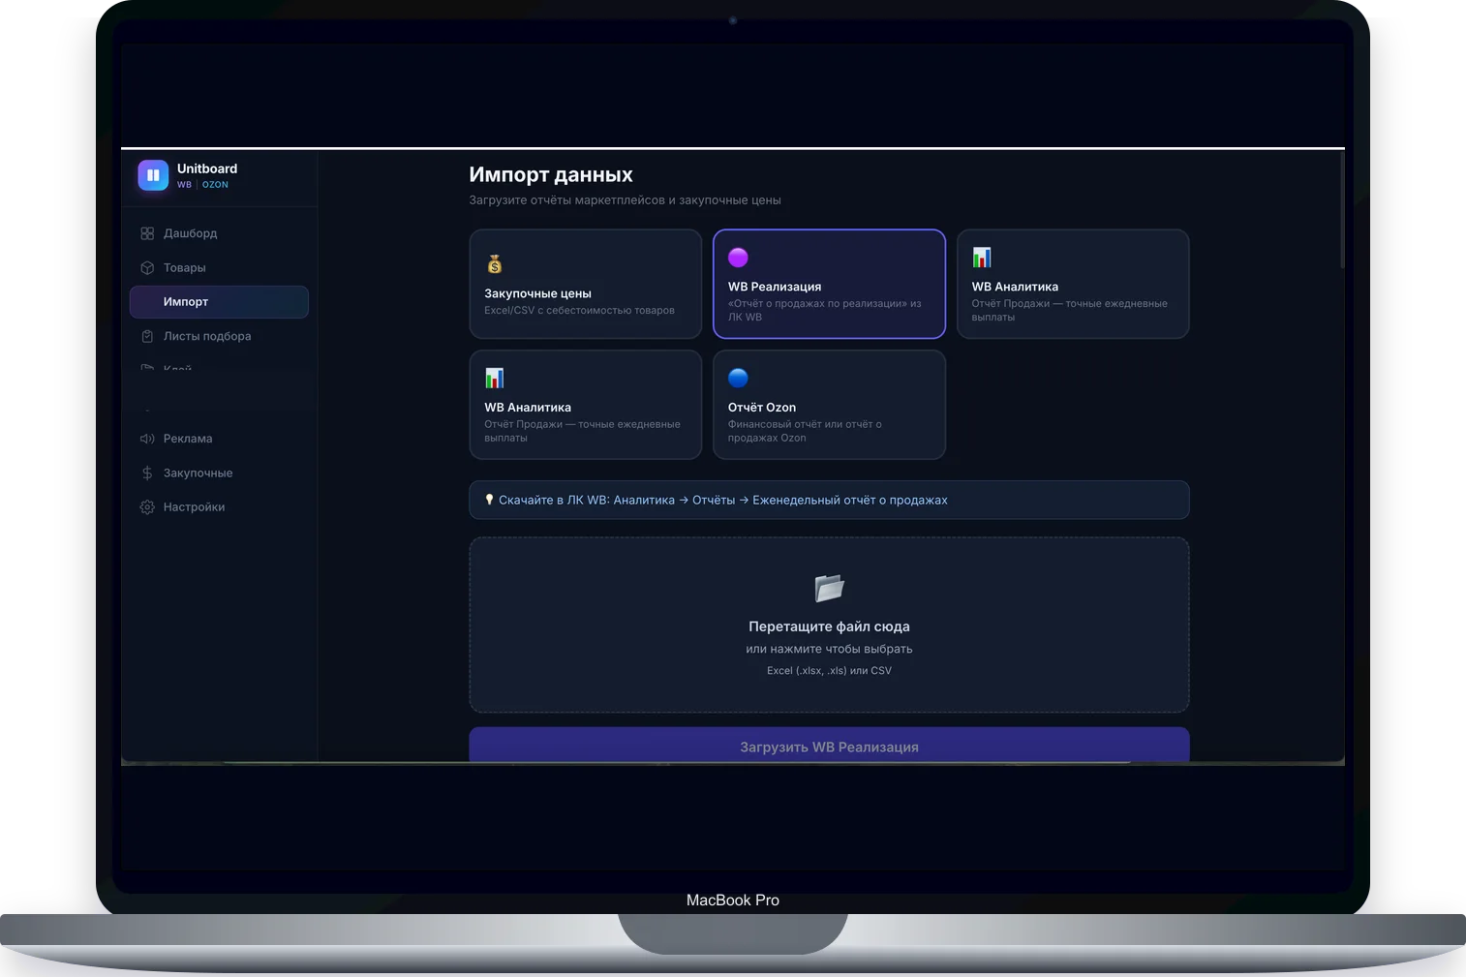Click the 'OZON' tag under Unitboard
The image size is (1466, 977).
point(215,185)
